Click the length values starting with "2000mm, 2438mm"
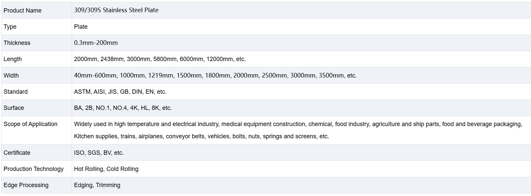Screen dimensions: 531x196 click(x=160, y=59)
